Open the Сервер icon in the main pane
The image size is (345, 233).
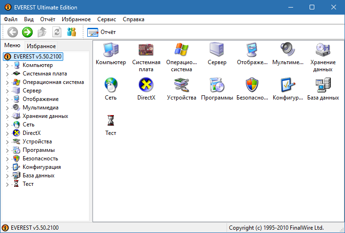pyautogui.click(x=217, y=49)
